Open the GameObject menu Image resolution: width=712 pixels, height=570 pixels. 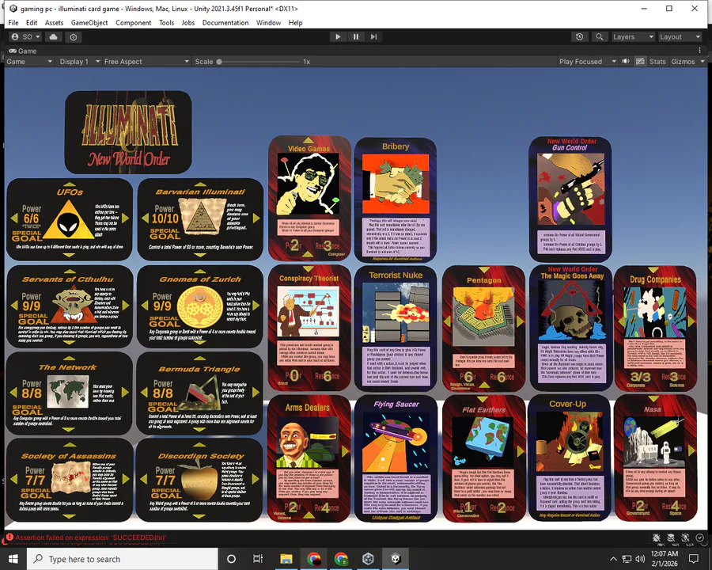tap(89, 23)
